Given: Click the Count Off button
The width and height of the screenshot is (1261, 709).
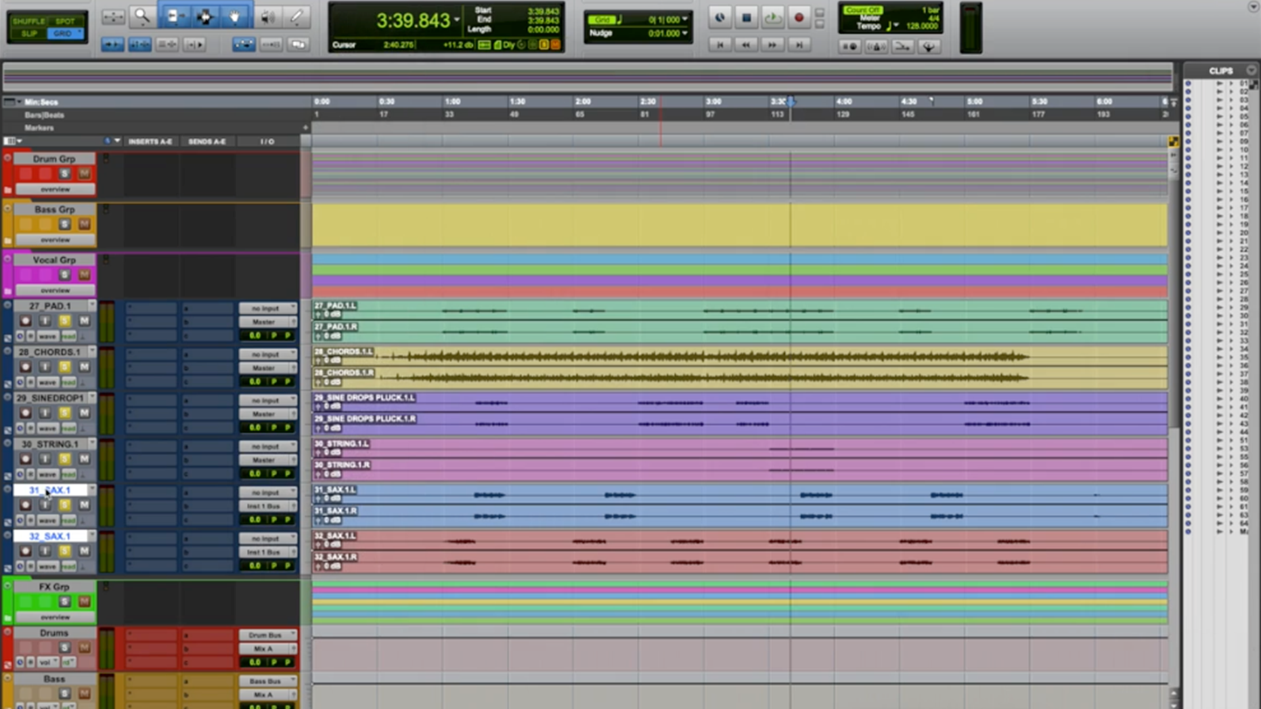Looking at the screenshot, I should (863, 11).
